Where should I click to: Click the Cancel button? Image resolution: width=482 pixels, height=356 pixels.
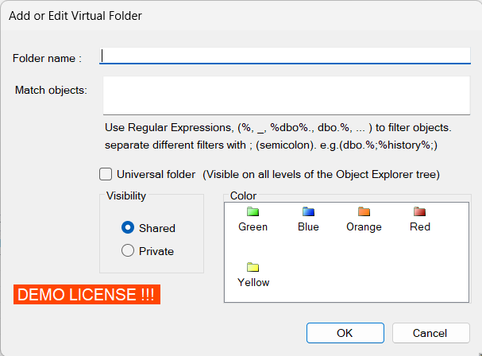(431, 333)
